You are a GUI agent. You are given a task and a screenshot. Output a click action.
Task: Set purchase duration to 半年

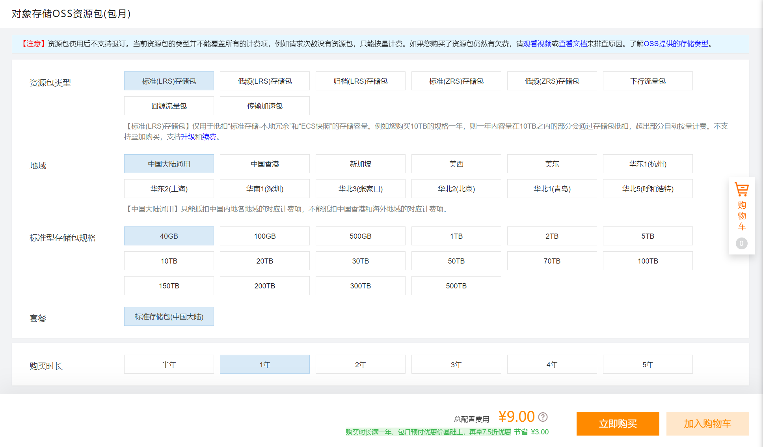(169, 365)
